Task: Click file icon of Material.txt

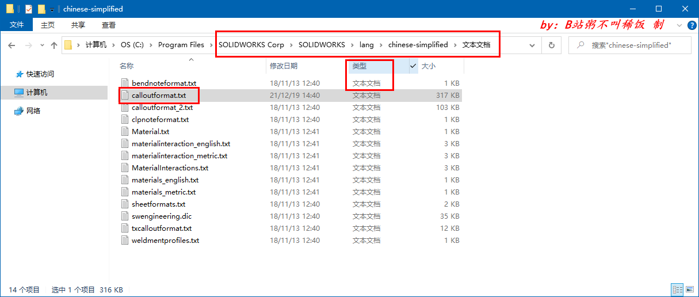Action: [125, 132]
